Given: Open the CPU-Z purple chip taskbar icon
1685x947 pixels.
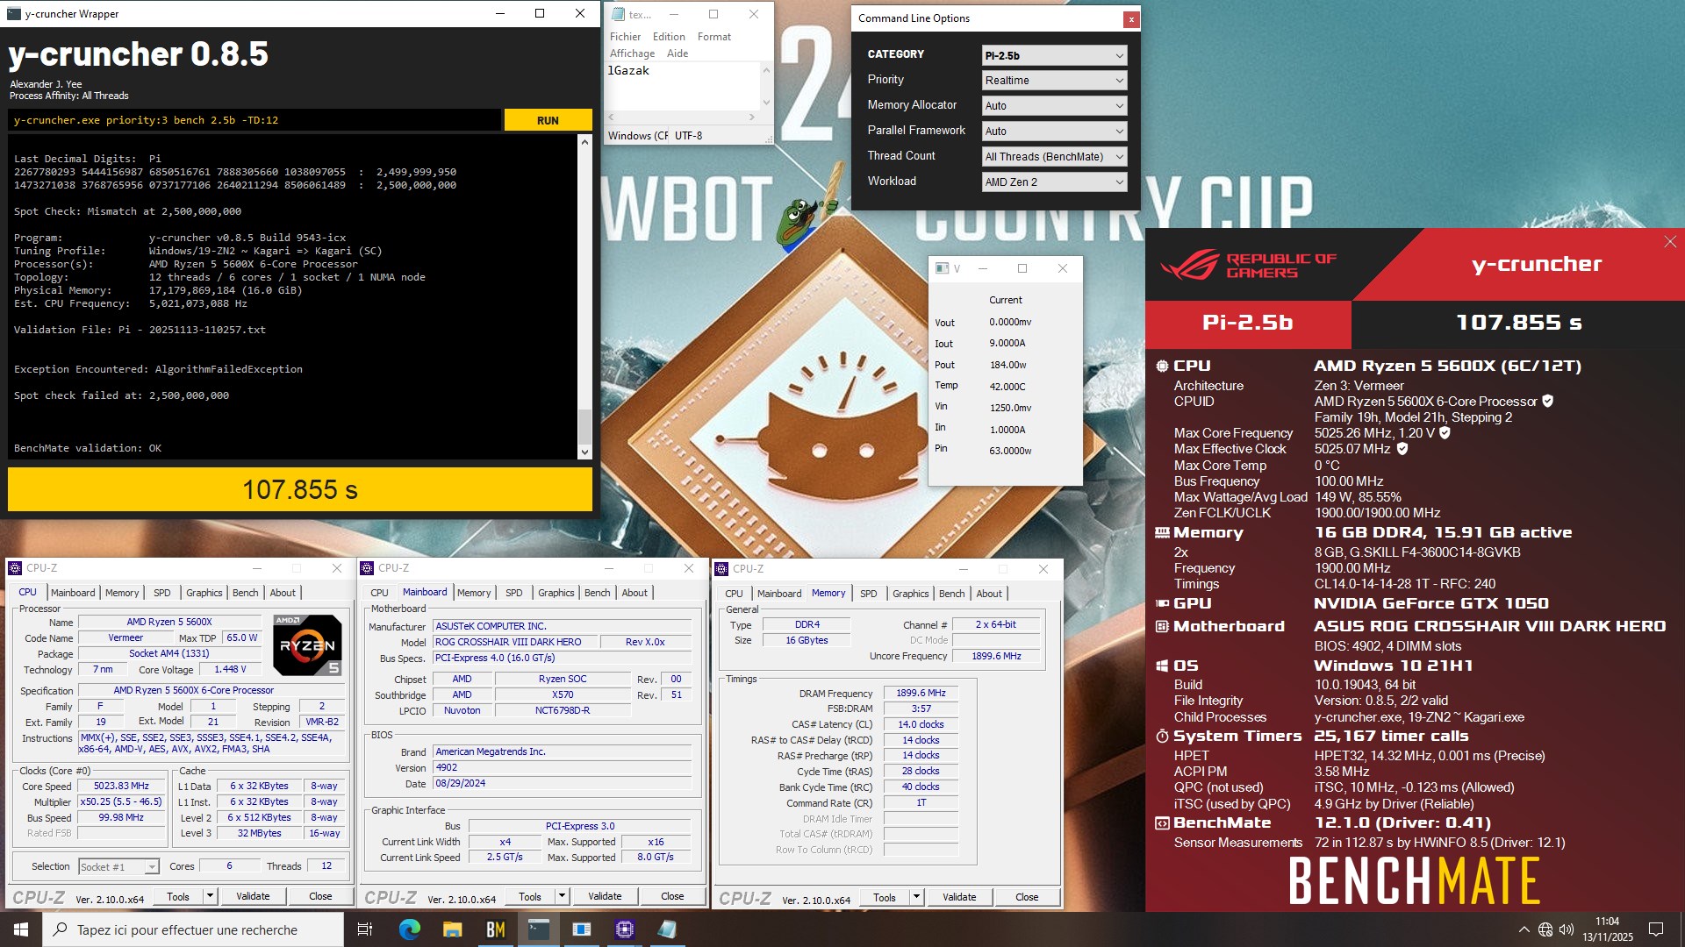Looking at the screenshot, I should (x=624, y=929).
